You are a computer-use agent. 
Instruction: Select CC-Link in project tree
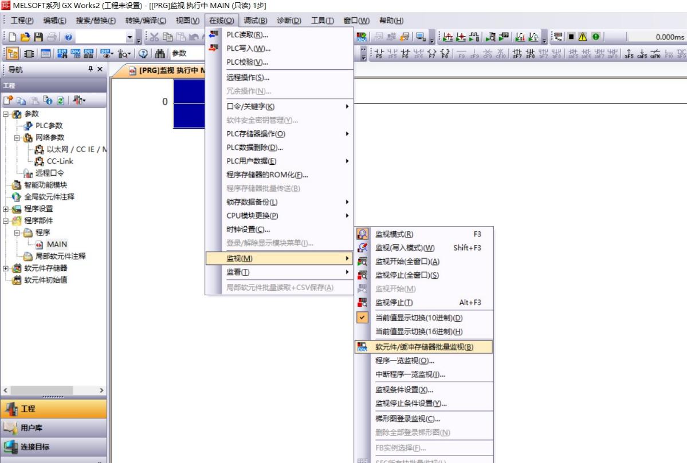(60, 161)
